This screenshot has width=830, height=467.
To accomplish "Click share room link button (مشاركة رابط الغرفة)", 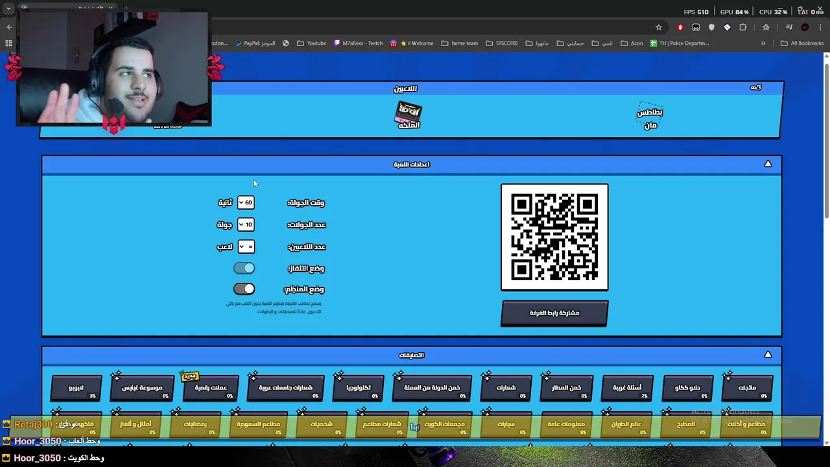I will click(554, 313).
